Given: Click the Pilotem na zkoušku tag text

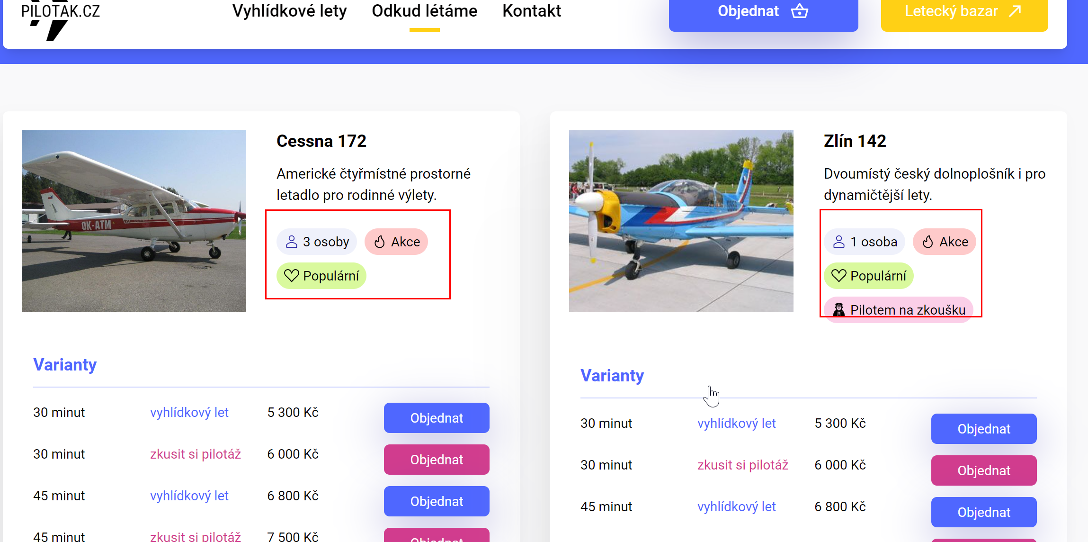Looking at the screenshot, I should [908, 310].
